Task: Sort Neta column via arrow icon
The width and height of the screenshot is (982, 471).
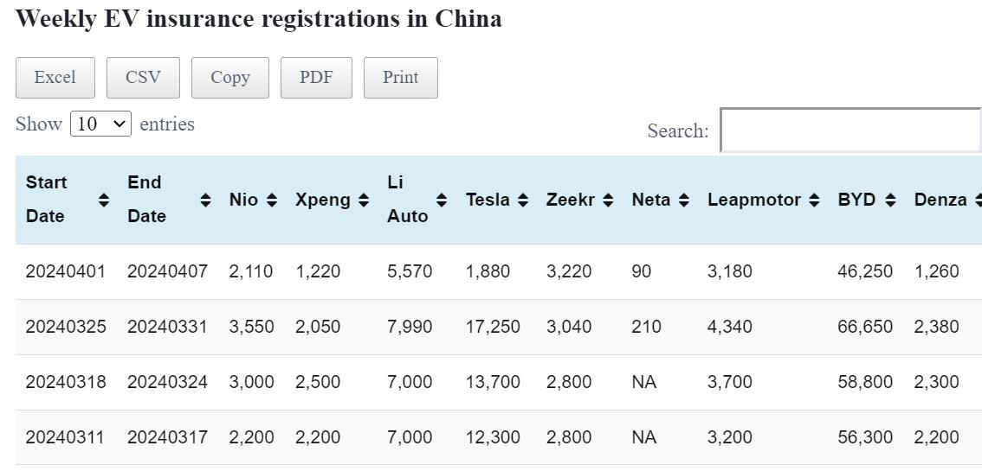Action: click(x=684, y=200)
